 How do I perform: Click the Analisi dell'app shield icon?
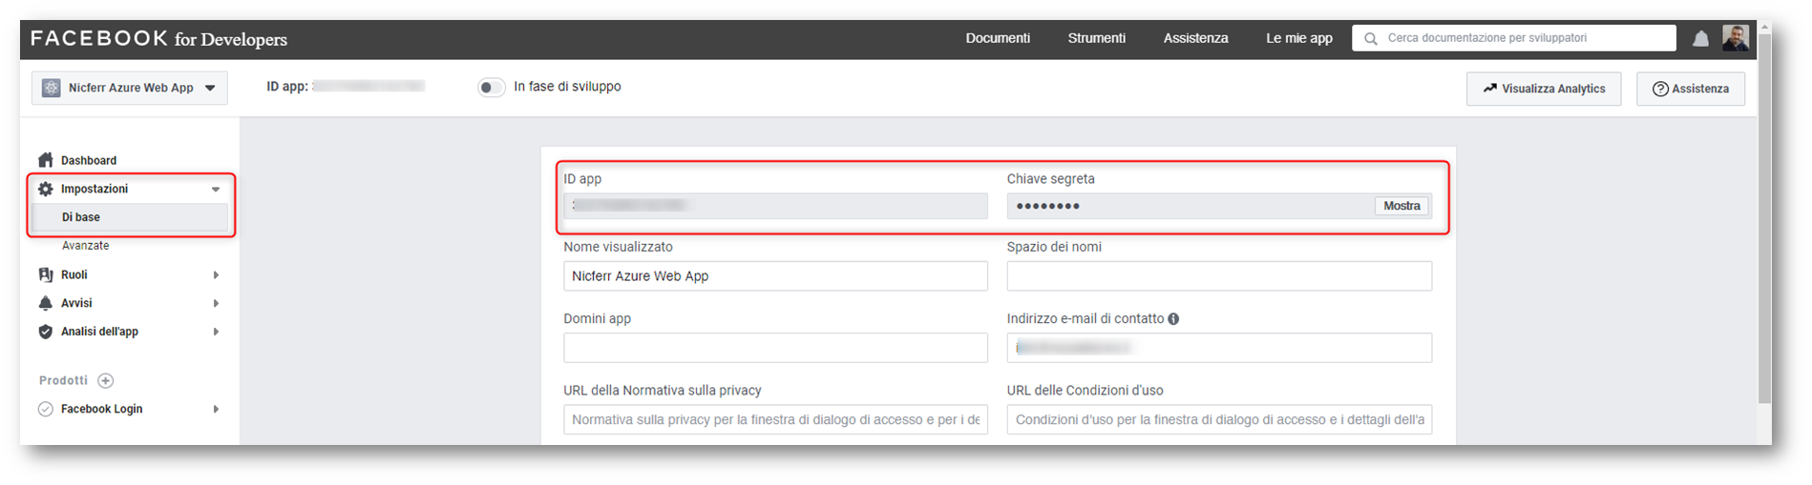point(45,332)
